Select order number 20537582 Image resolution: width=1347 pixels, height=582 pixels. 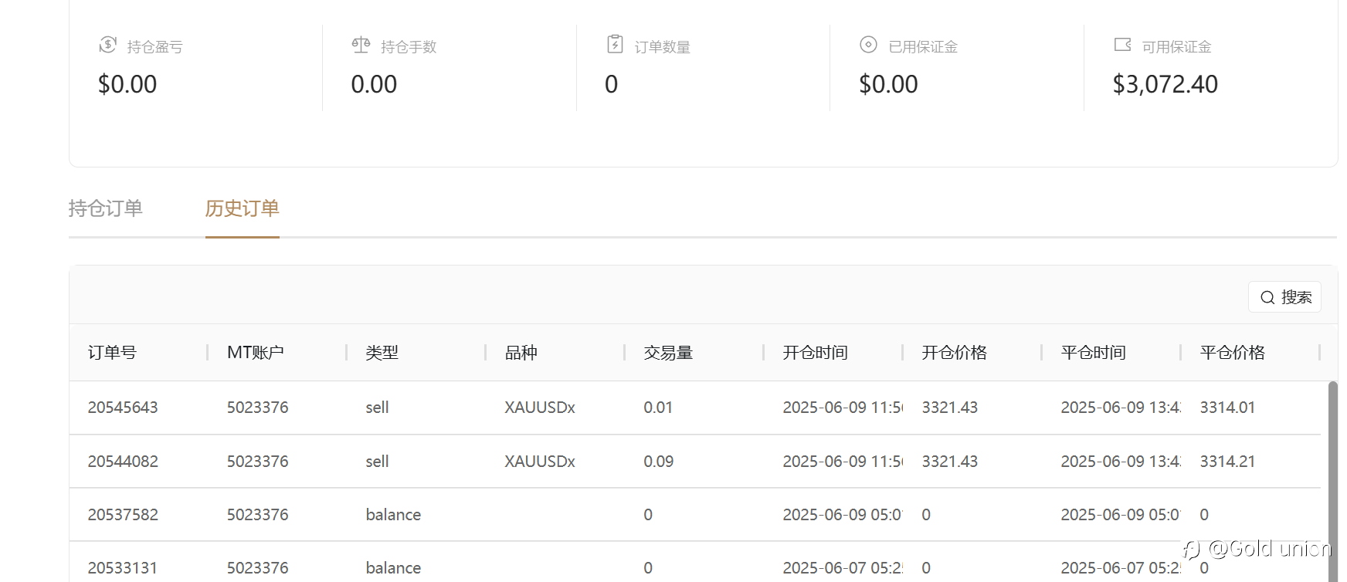pyautogui.click(x=123, y=515)
